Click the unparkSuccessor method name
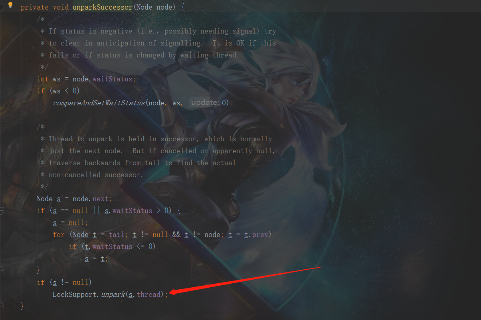 [102, 7]
